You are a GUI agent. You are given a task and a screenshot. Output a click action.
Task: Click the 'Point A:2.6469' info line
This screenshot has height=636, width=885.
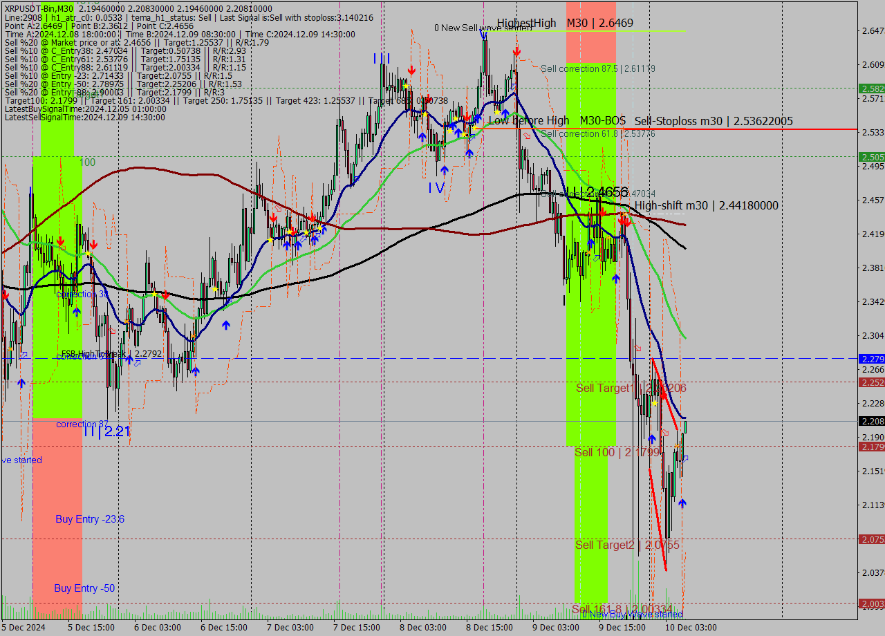point(100,26)
